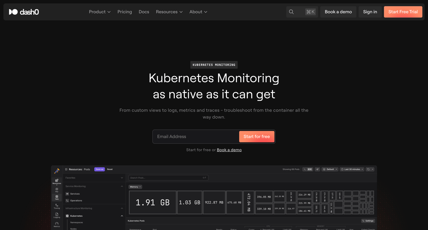This screenshot has width=428, height=230.
Task: Open the Map view icon
Action: 57,190
